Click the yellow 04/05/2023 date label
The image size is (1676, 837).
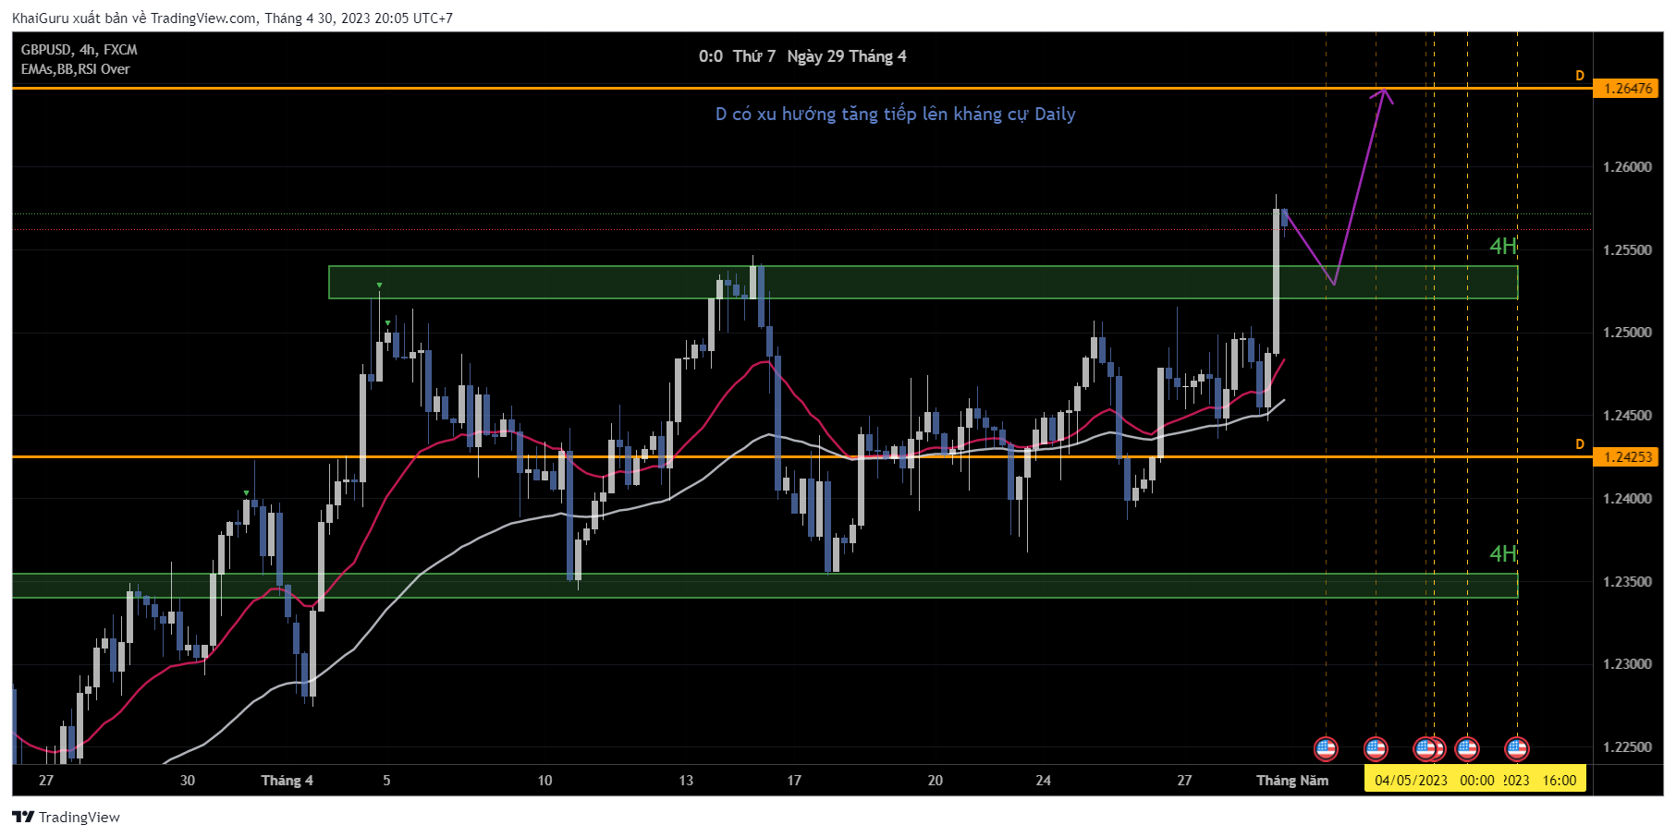coord(1411,780)
